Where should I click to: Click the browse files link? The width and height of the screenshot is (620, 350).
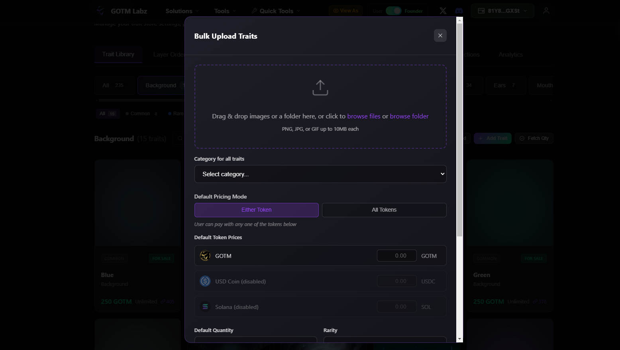pos(363,116)
